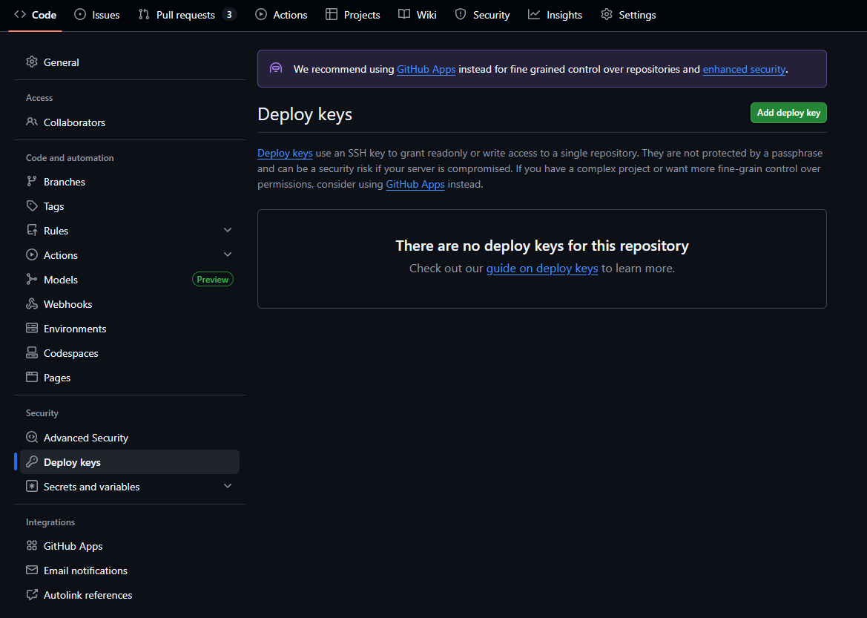Click the GitHub Apps grid icon
The height and width of the screenshot is (618, 867).
point(32,546)
